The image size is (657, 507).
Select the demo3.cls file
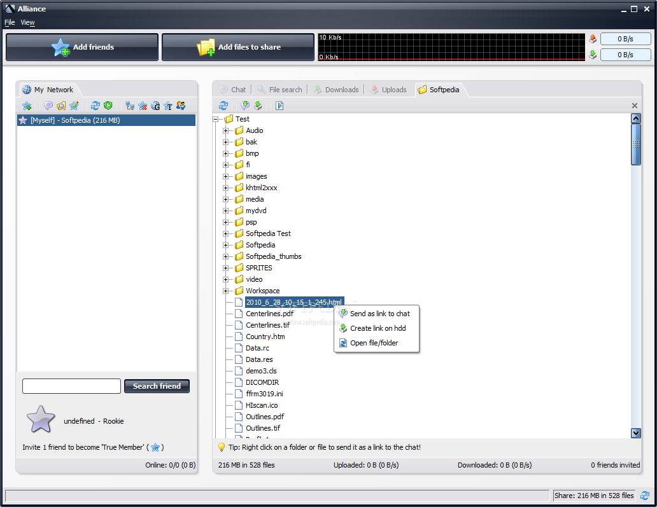point(261,371)
